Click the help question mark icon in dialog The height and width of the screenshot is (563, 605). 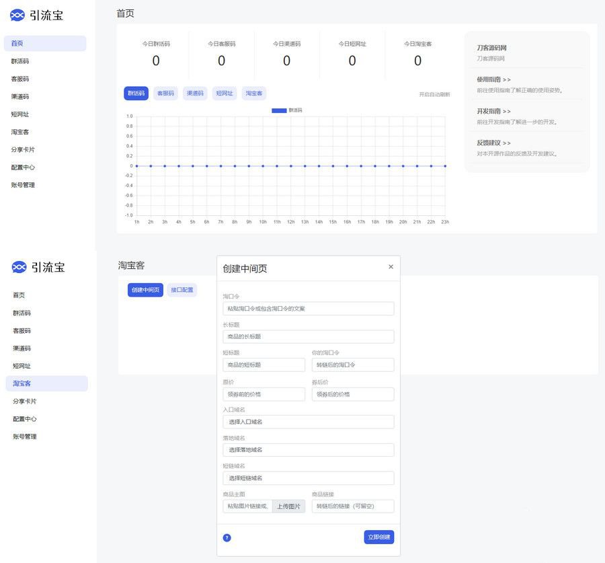(227, 537)
